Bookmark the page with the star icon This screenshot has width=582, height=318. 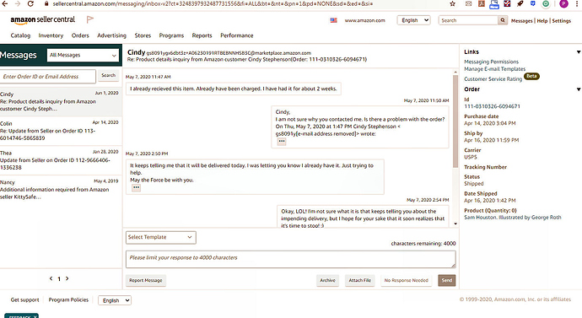pyautogui.click(x=452, y=3)
